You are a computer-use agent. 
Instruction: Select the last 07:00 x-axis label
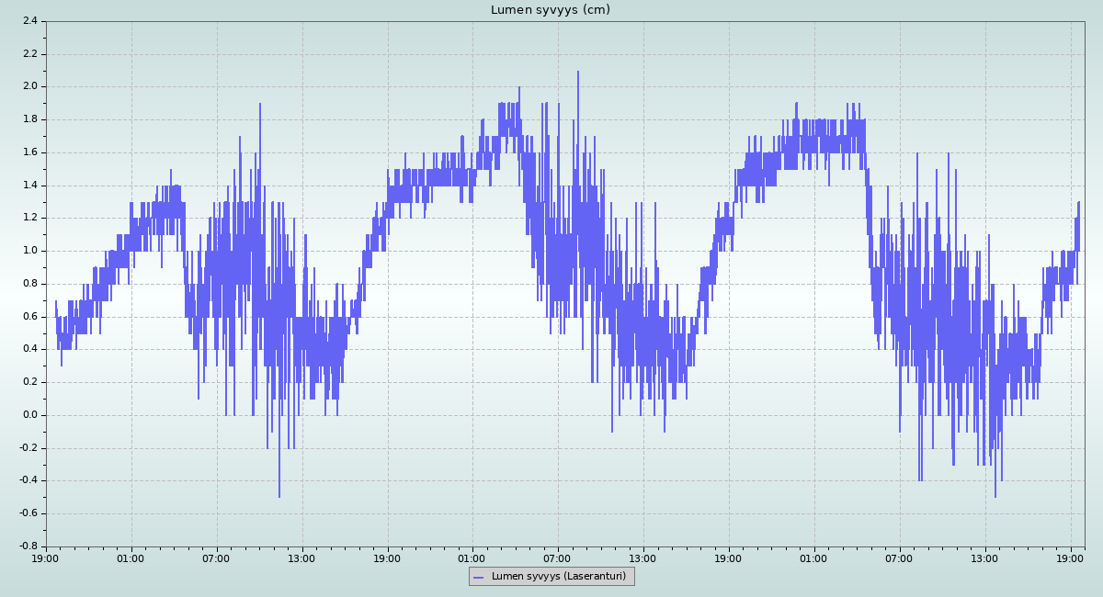click(x=900, y=558)
